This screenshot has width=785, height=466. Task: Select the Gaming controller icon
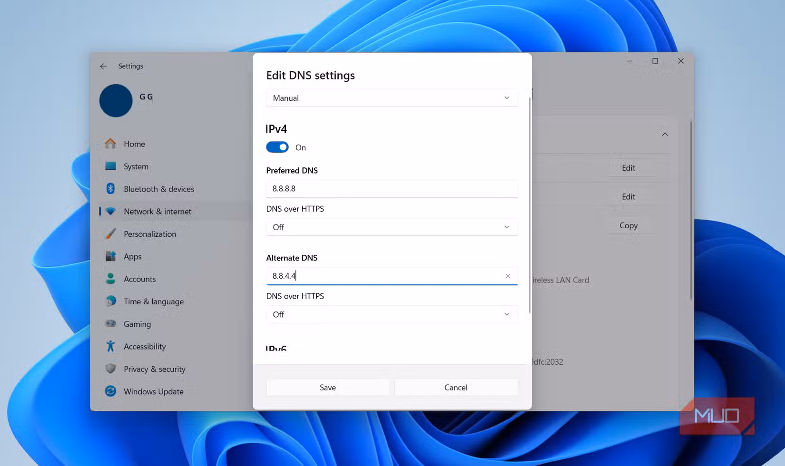pyautogui.click(x=110, y=324)
